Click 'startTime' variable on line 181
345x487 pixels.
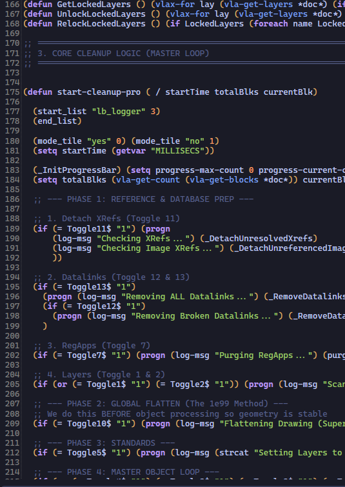tap(84, 151)
